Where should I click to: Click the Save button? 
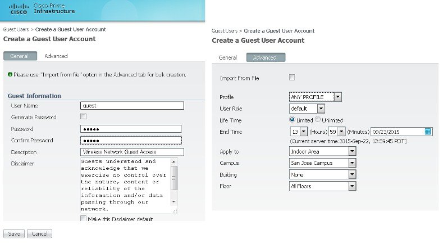point(14,233)
